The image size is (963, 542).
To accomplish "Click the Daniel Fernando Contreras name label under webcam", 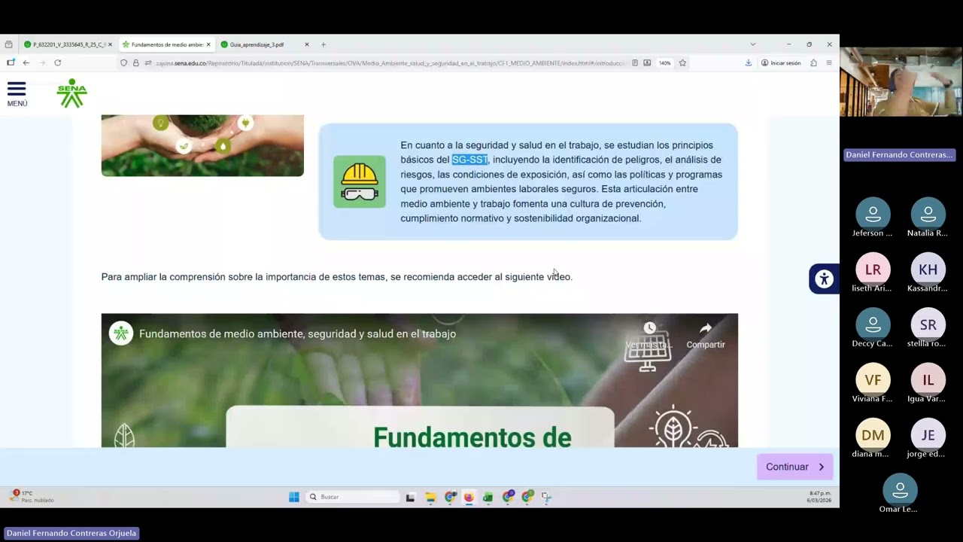I will 899,154.
